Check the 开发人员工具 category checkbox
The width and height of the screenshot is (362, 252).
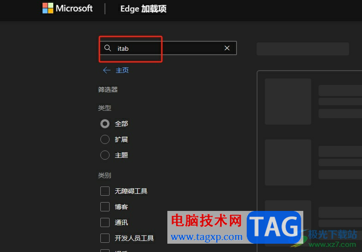[105, 238]
